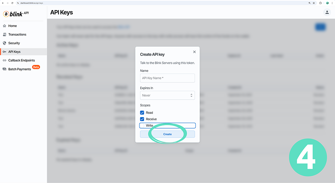Close the Create API key dialog
The height and width of the screenshot is (183, 335).
[194, 52]
